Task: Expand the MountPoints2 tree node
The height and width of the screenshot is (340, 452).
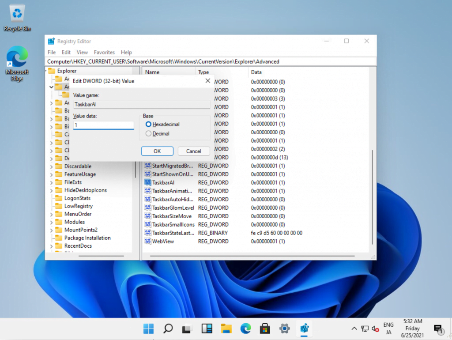Action: (52, 230)
